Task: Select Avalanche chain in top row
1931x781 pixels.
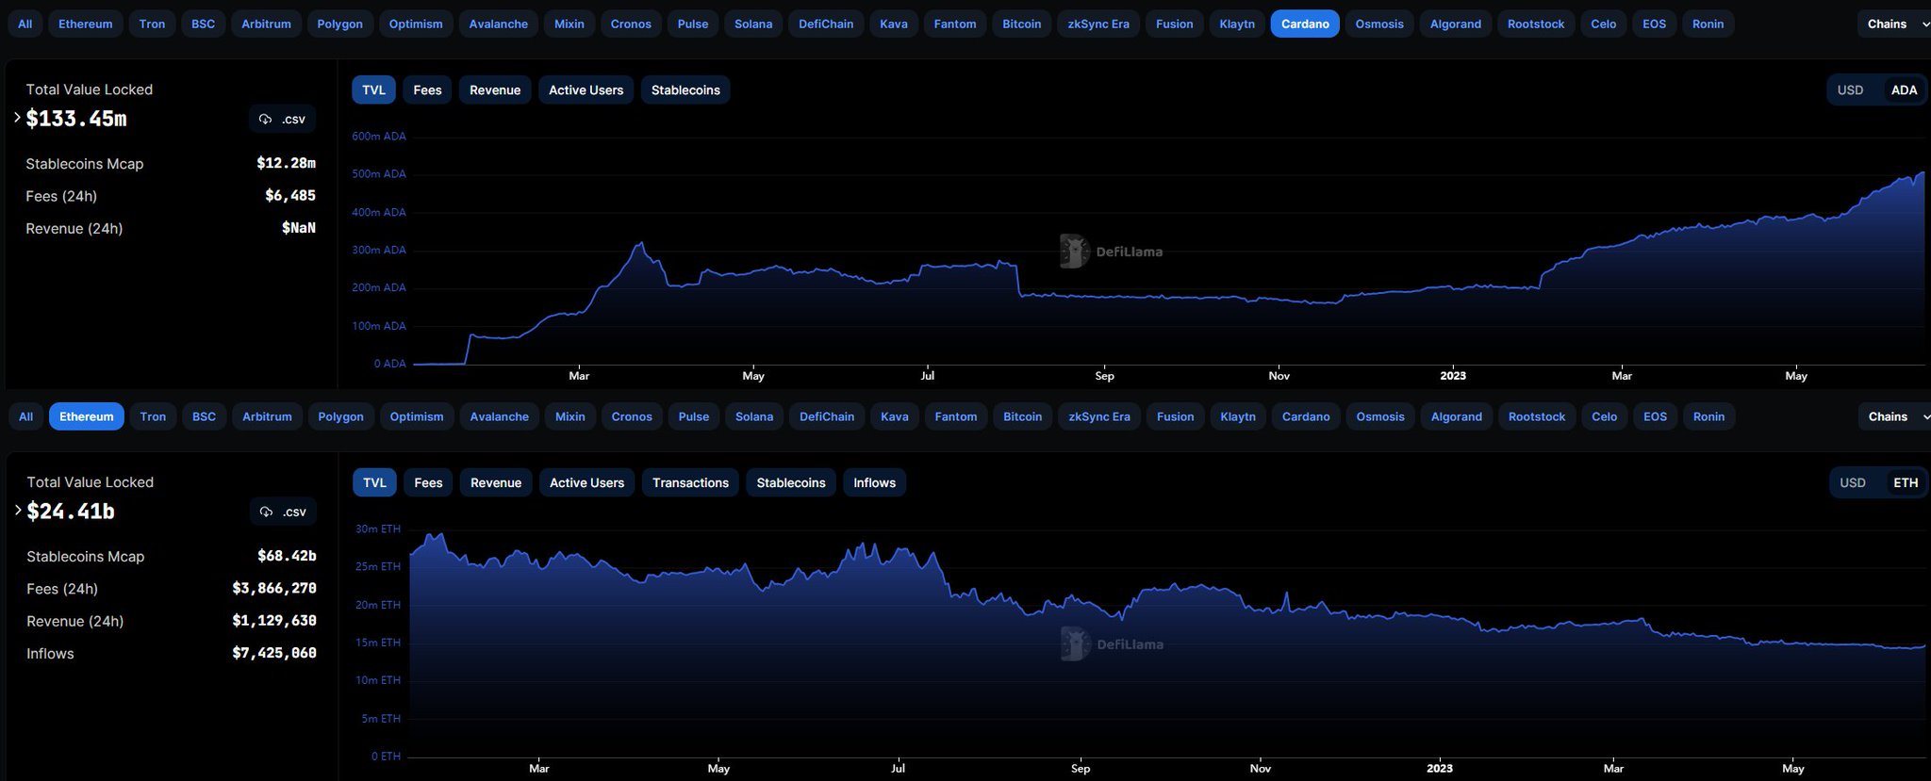Action: 499,24
